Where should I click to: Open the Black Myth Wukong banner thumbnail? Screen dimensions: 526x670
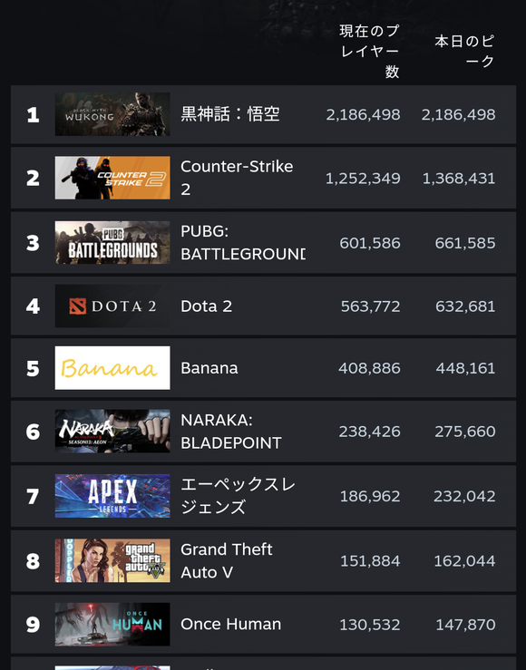pos(112,114)
